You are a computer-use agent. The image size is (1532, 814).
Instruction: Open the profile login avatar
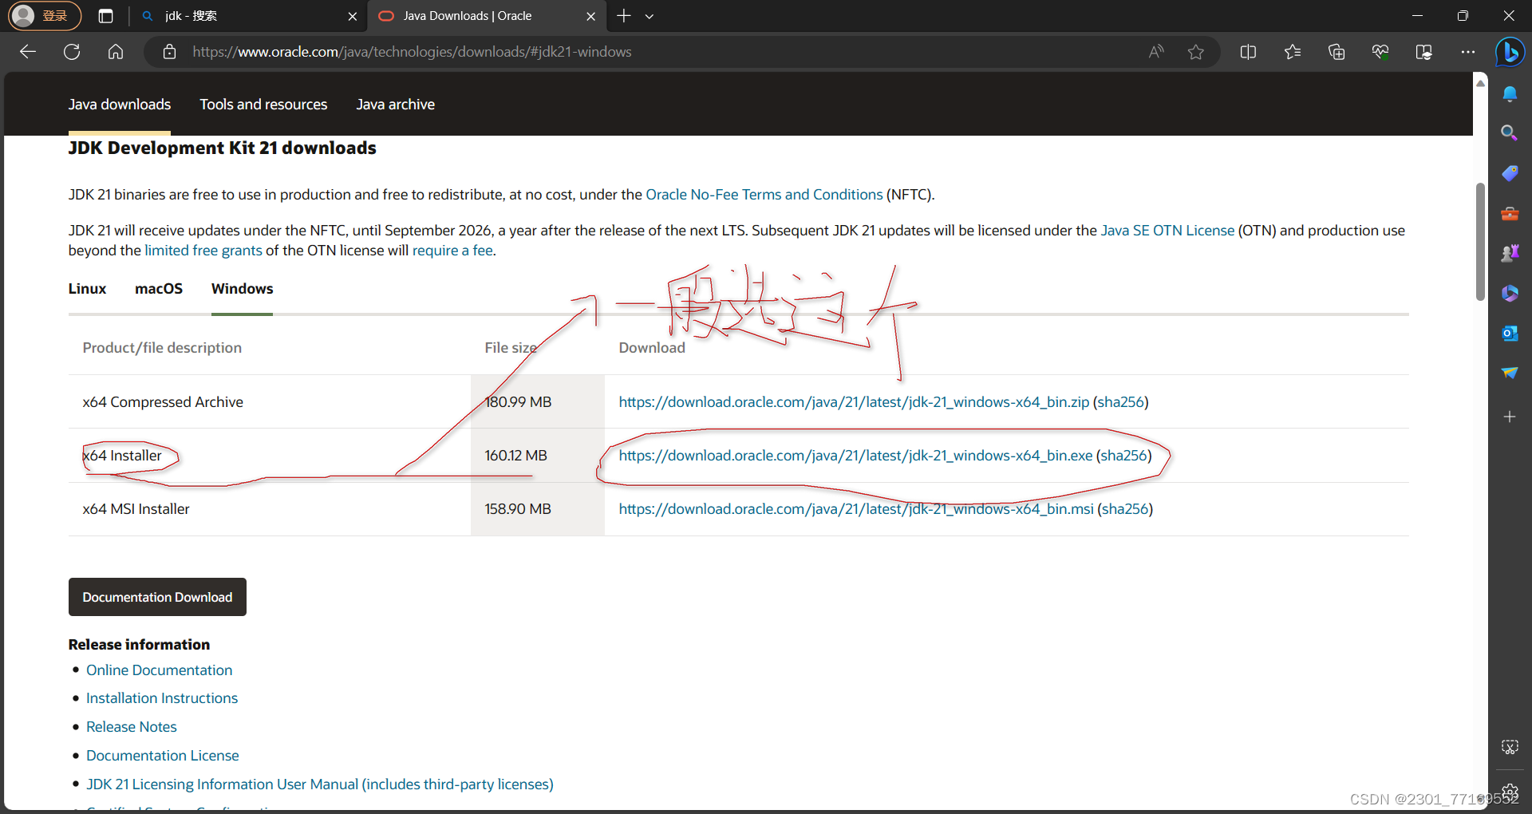tap(45, 16)
